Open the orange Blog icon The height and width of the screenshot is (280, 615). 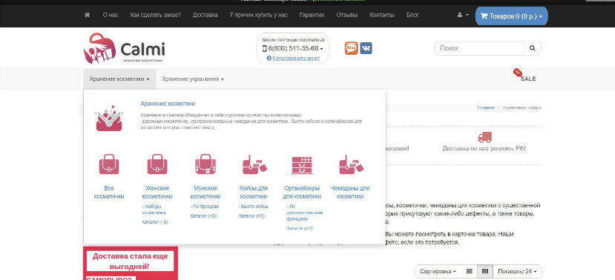click(351, 48)
